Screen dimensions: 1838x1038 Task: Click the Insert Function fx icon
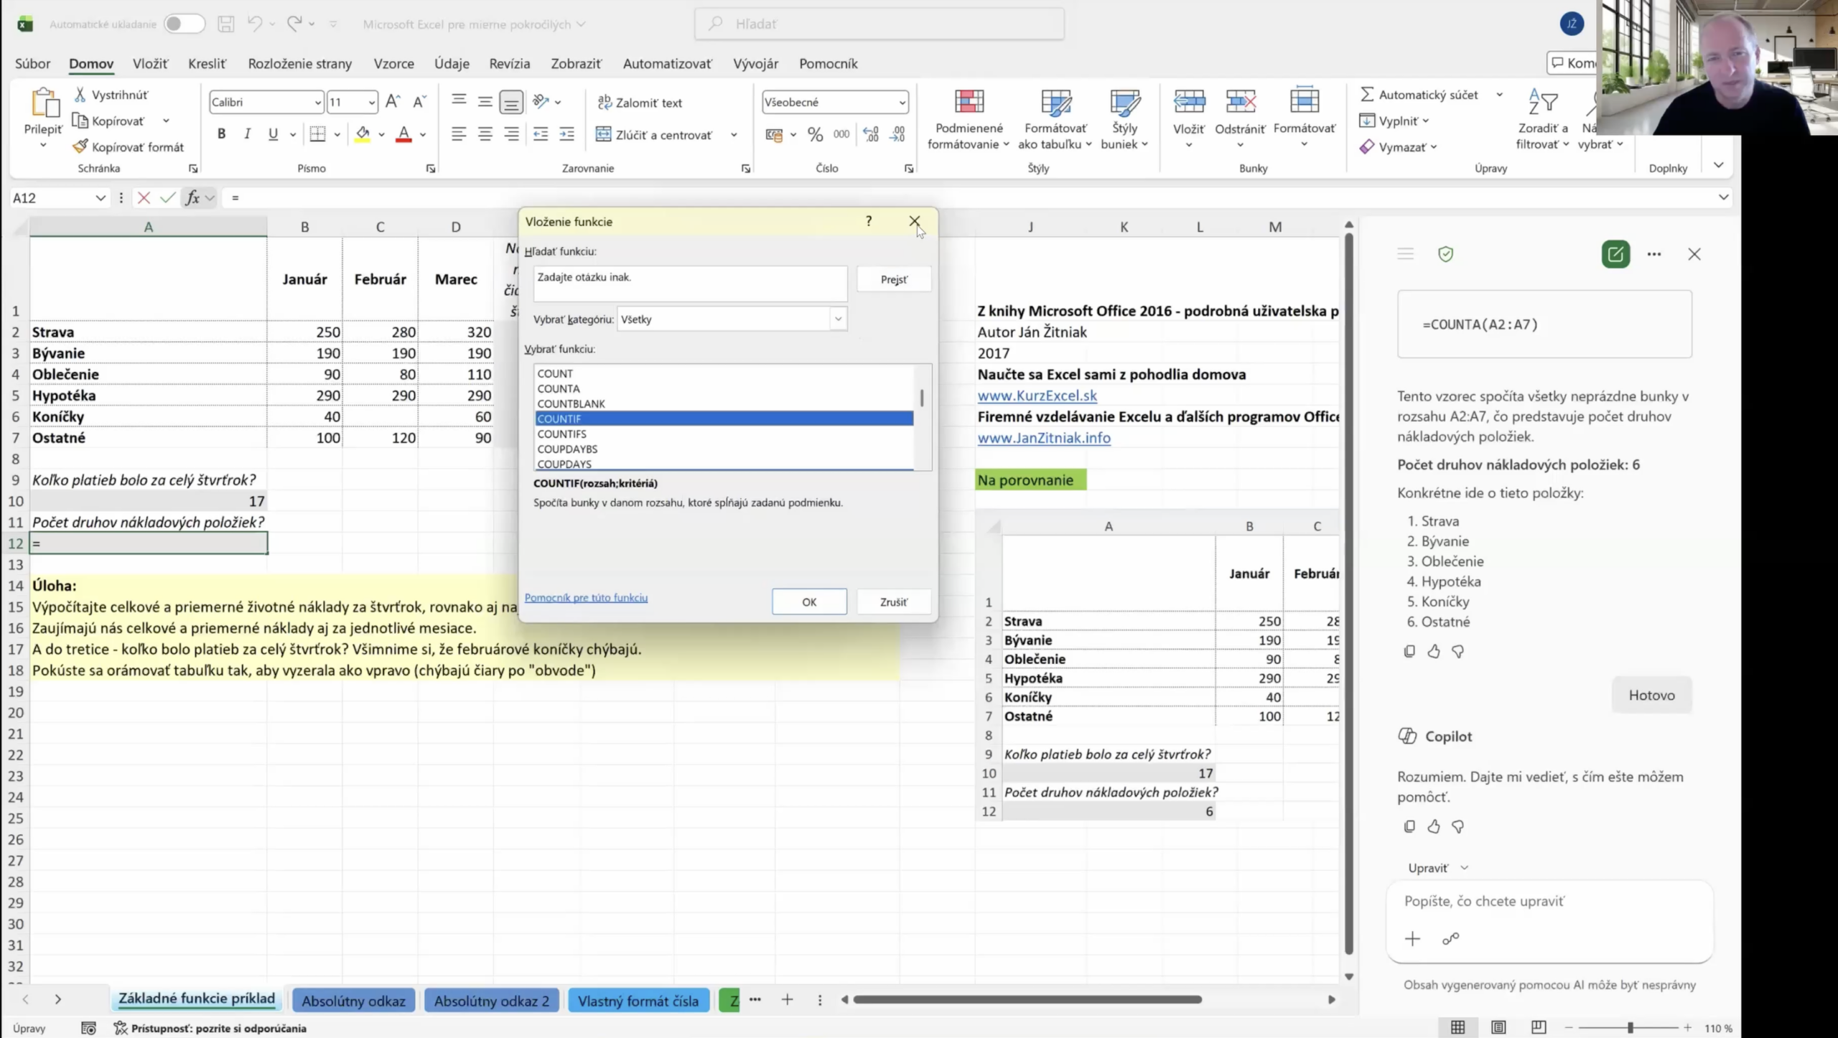tap(192, 197)
